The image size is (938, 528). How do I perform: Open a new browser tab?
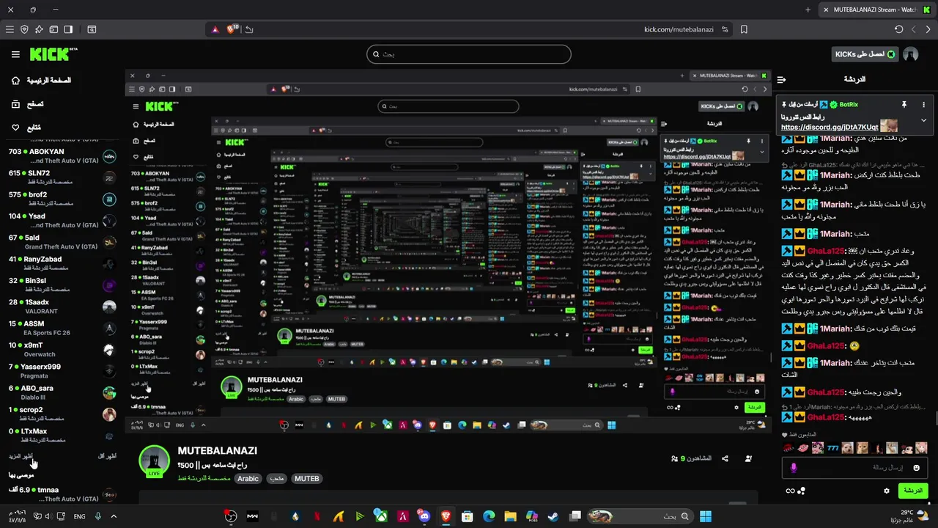pyautogui.click(x=808, y=10)
